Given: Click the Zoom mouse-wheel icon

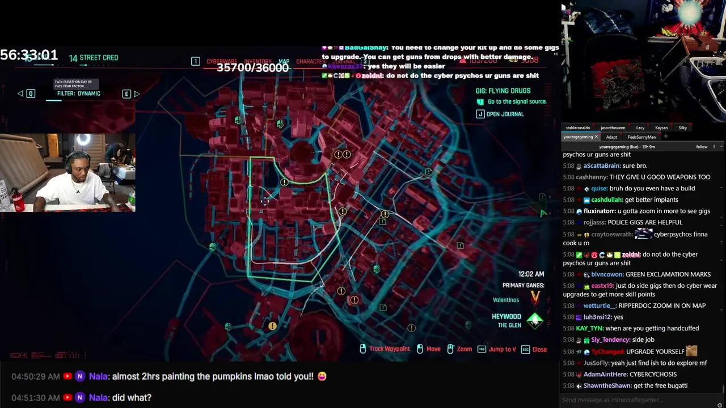Looking at the screenshot, I should tap(450, 349).
